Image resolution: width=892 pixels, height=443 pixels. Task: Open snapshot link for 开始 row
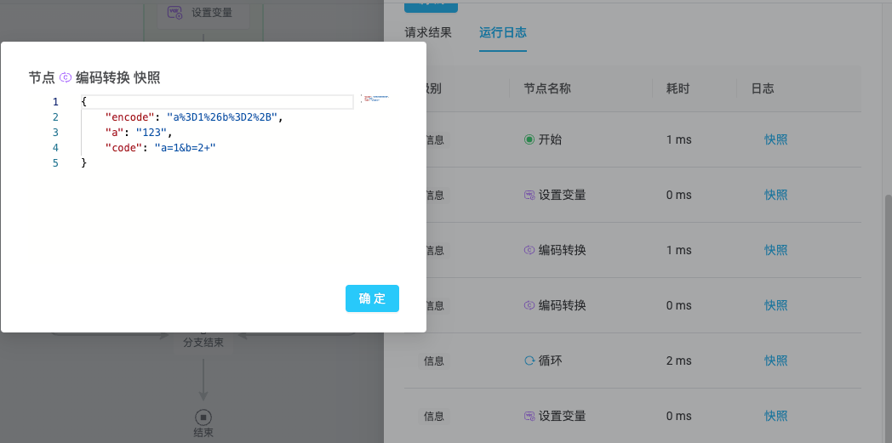pyautogui.click(x=775, y=139)
